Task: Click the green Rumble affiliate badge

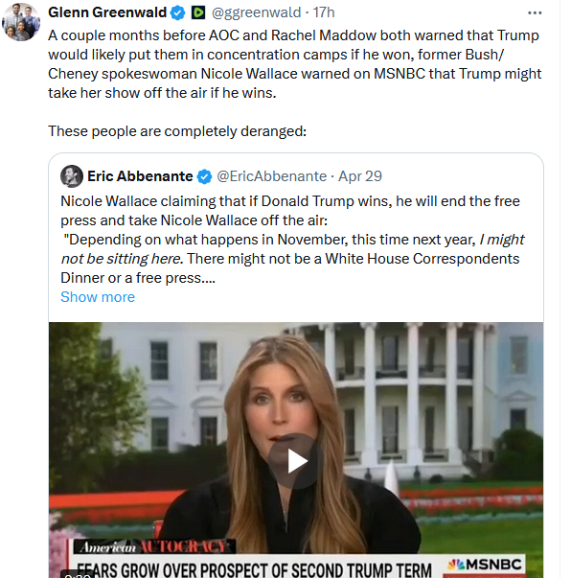Action: [198, 12]
